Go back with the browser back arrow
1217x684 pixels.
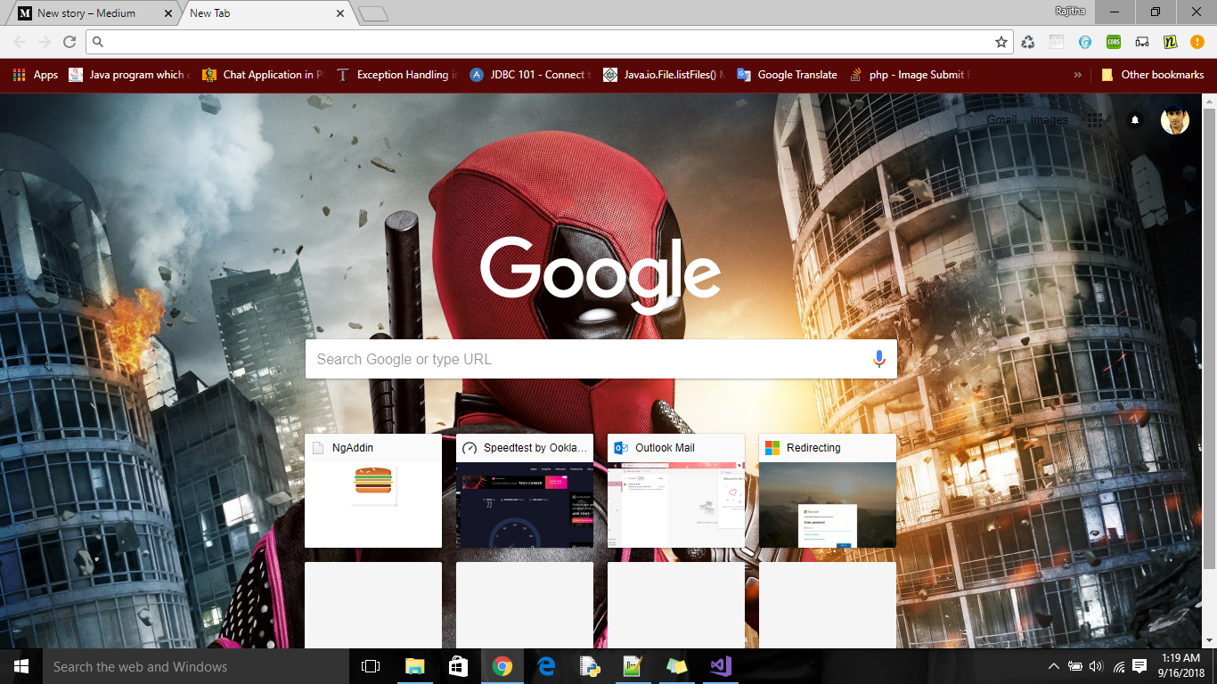[x=20, y=42]
